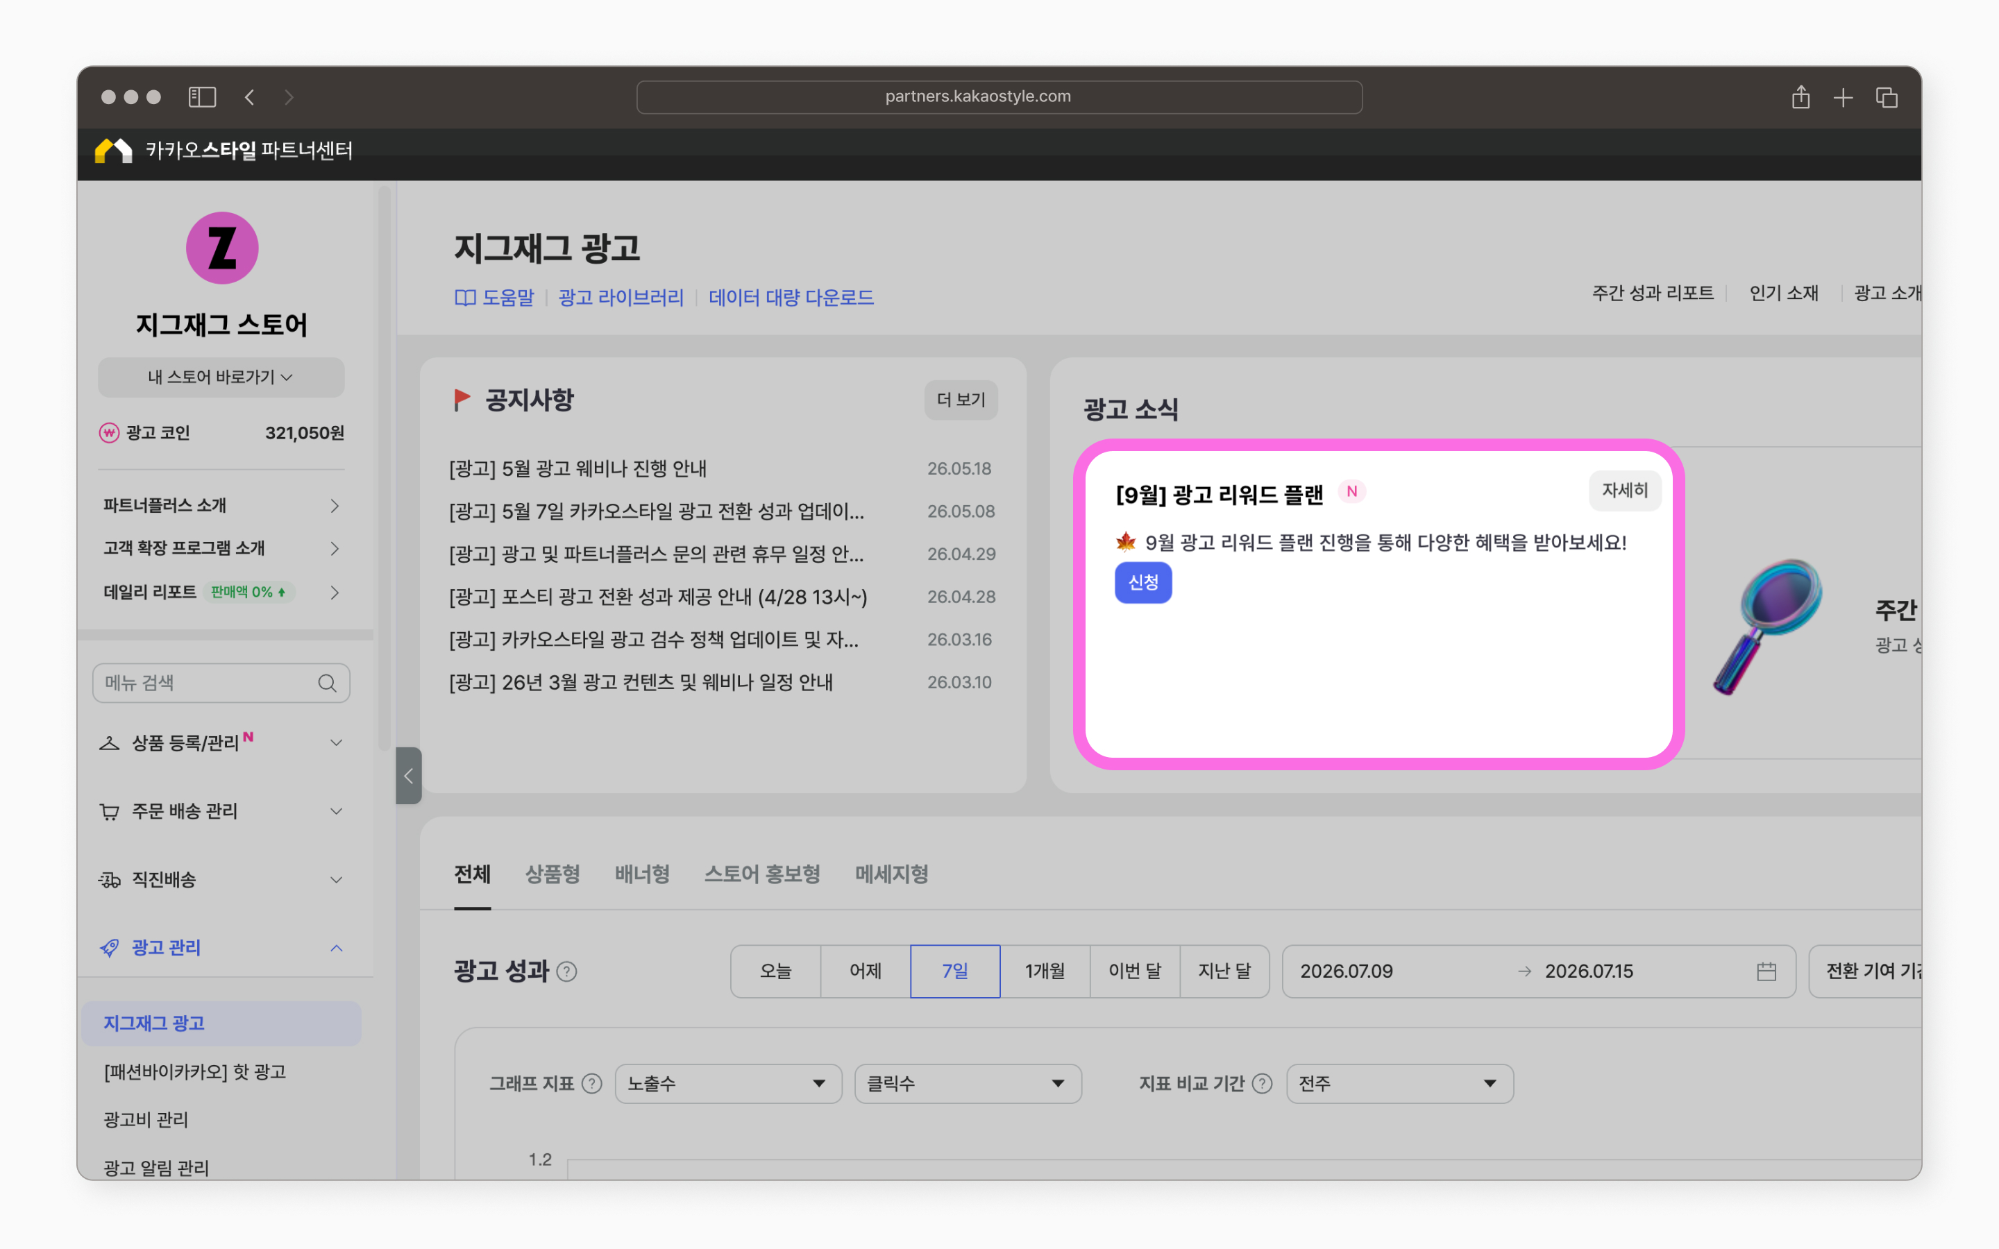Select the 이번 달 period option
The image size is (1999, 1249).
pyautogui.click(x=1135, y=971)
